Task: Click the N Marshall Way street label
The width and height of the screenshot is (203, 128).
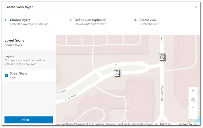Action: click(162, 95)
